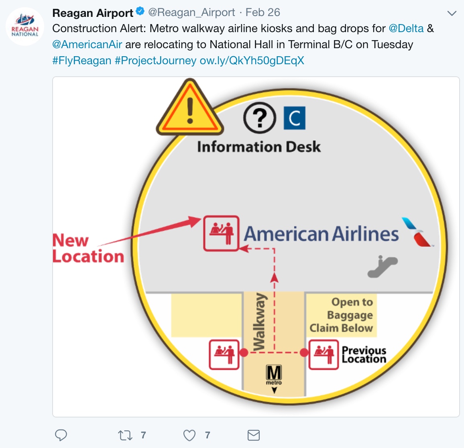Click the reply speech bubble icon

(61, 435)
